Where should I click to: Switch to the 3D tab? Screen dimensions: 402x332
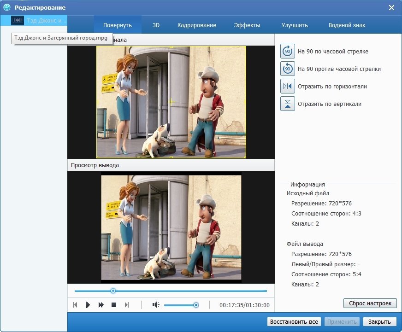156,25
